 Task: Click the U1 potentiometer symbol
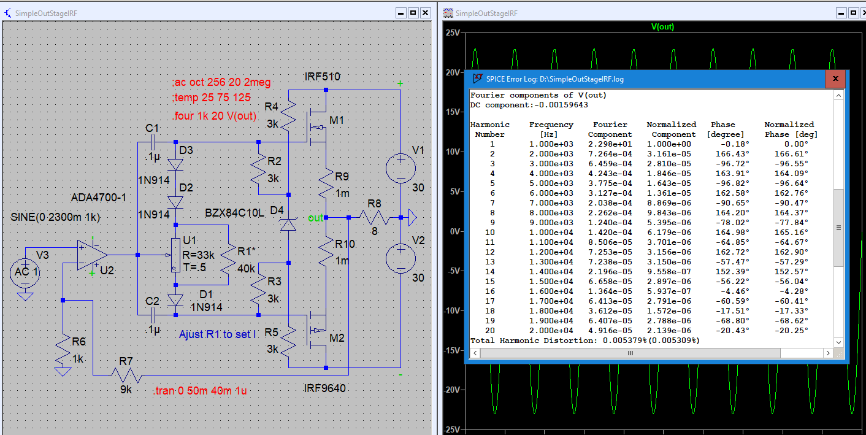pyautogui.click(x=175, y=255)
